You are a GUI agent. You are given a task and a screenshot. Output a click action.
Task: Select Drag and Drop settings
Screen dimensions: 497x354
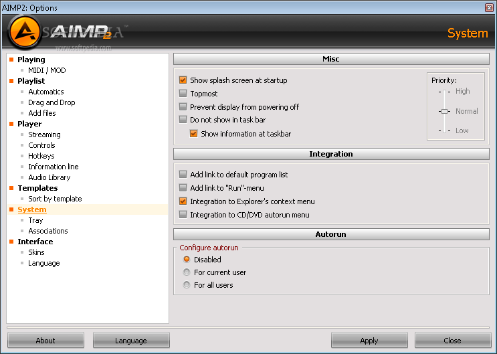52,102
